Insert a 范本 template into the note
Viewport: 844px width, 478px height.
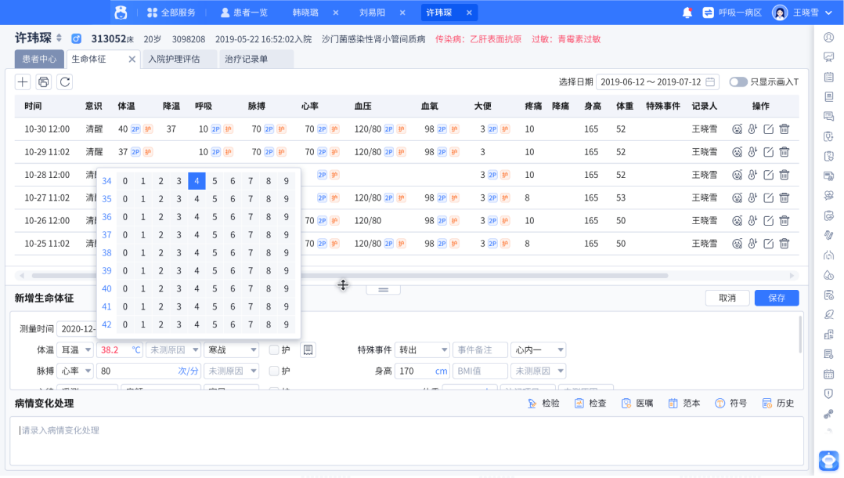(683, 402)
